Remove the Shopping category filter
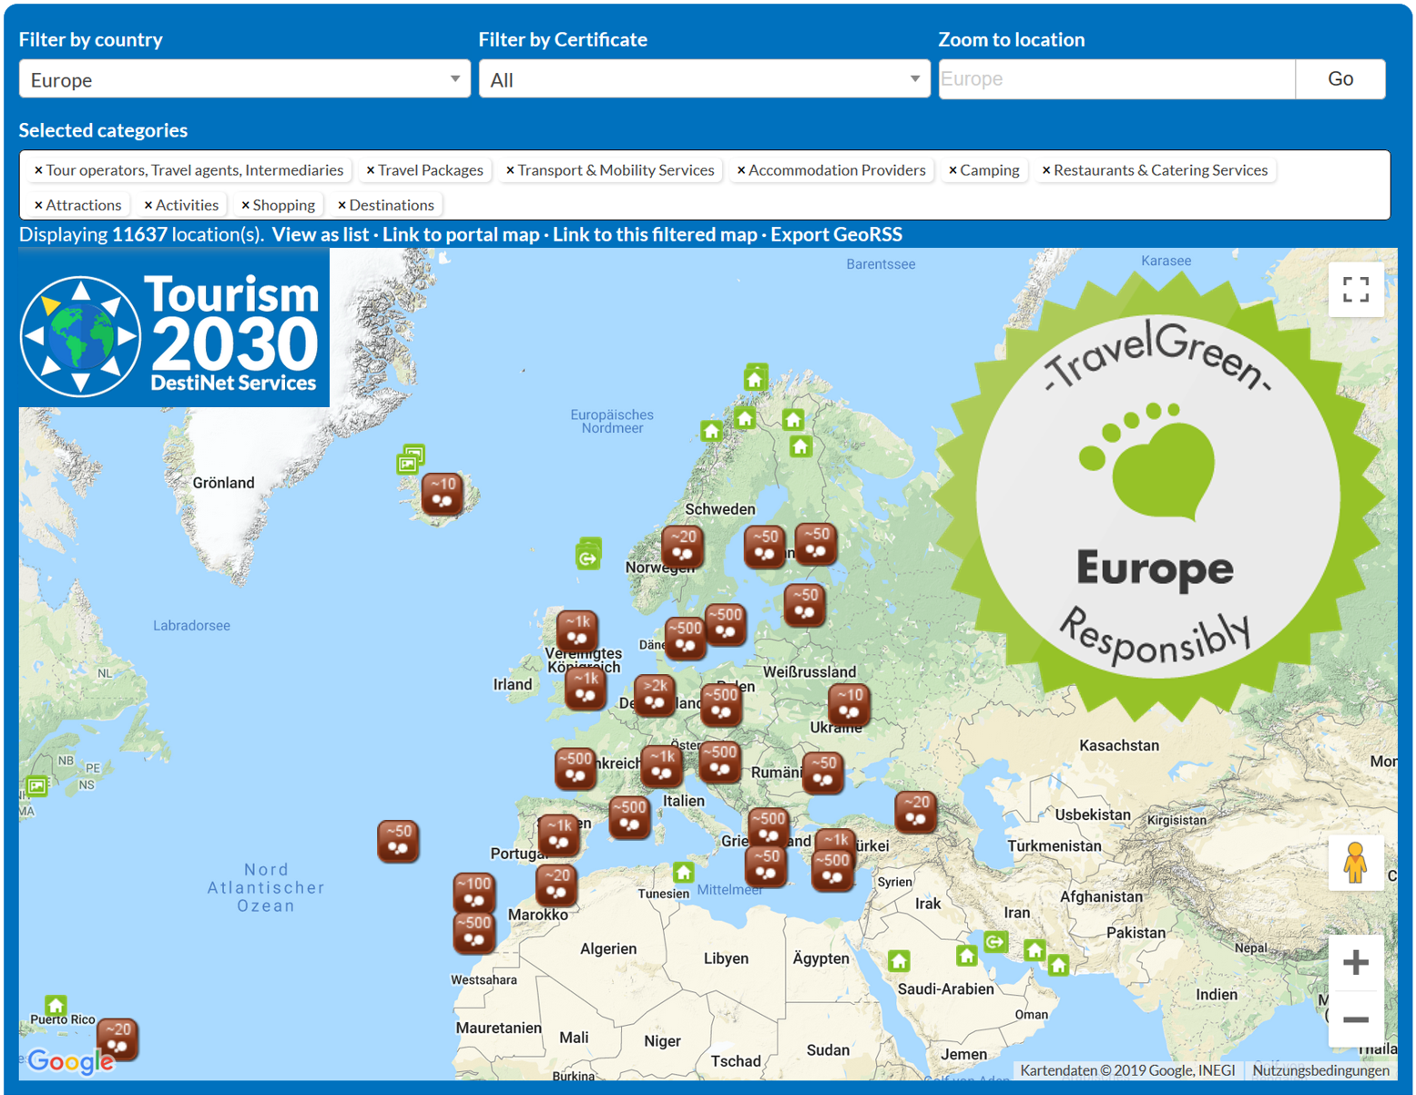 tap(246, 206)
